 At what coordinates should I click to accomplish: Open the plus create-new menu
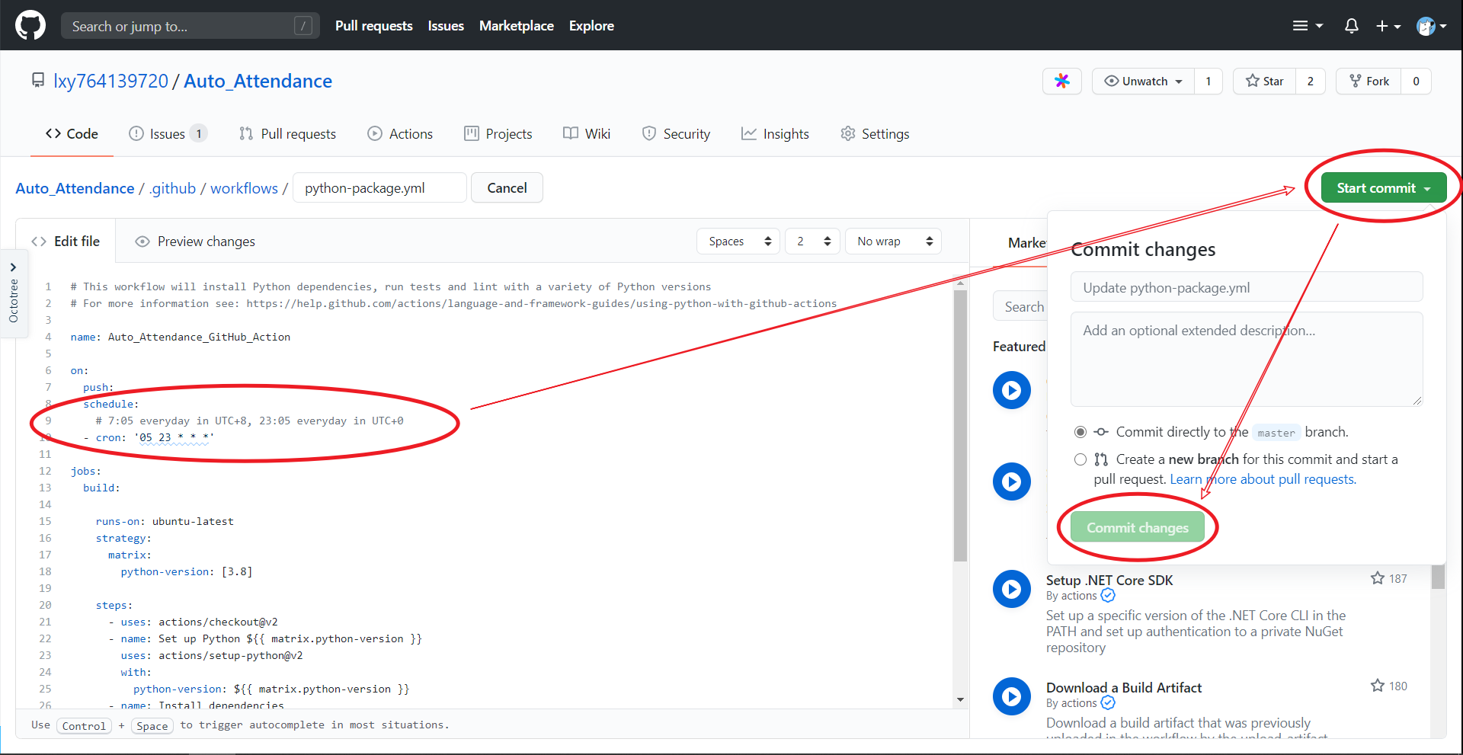point(1388,26)
